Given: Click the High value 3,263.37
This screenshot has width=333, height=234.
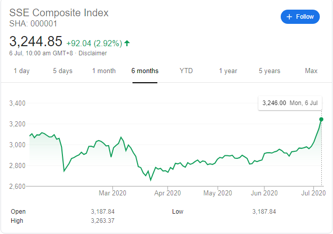Looking at the screenshot, I should (103, 221).
